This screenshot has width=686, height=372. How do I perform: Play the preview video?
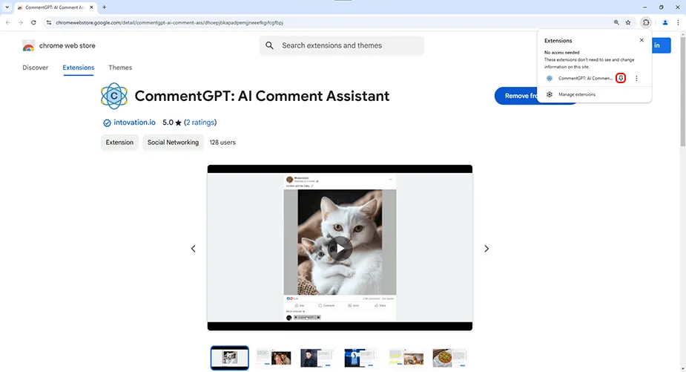[340, 249]
